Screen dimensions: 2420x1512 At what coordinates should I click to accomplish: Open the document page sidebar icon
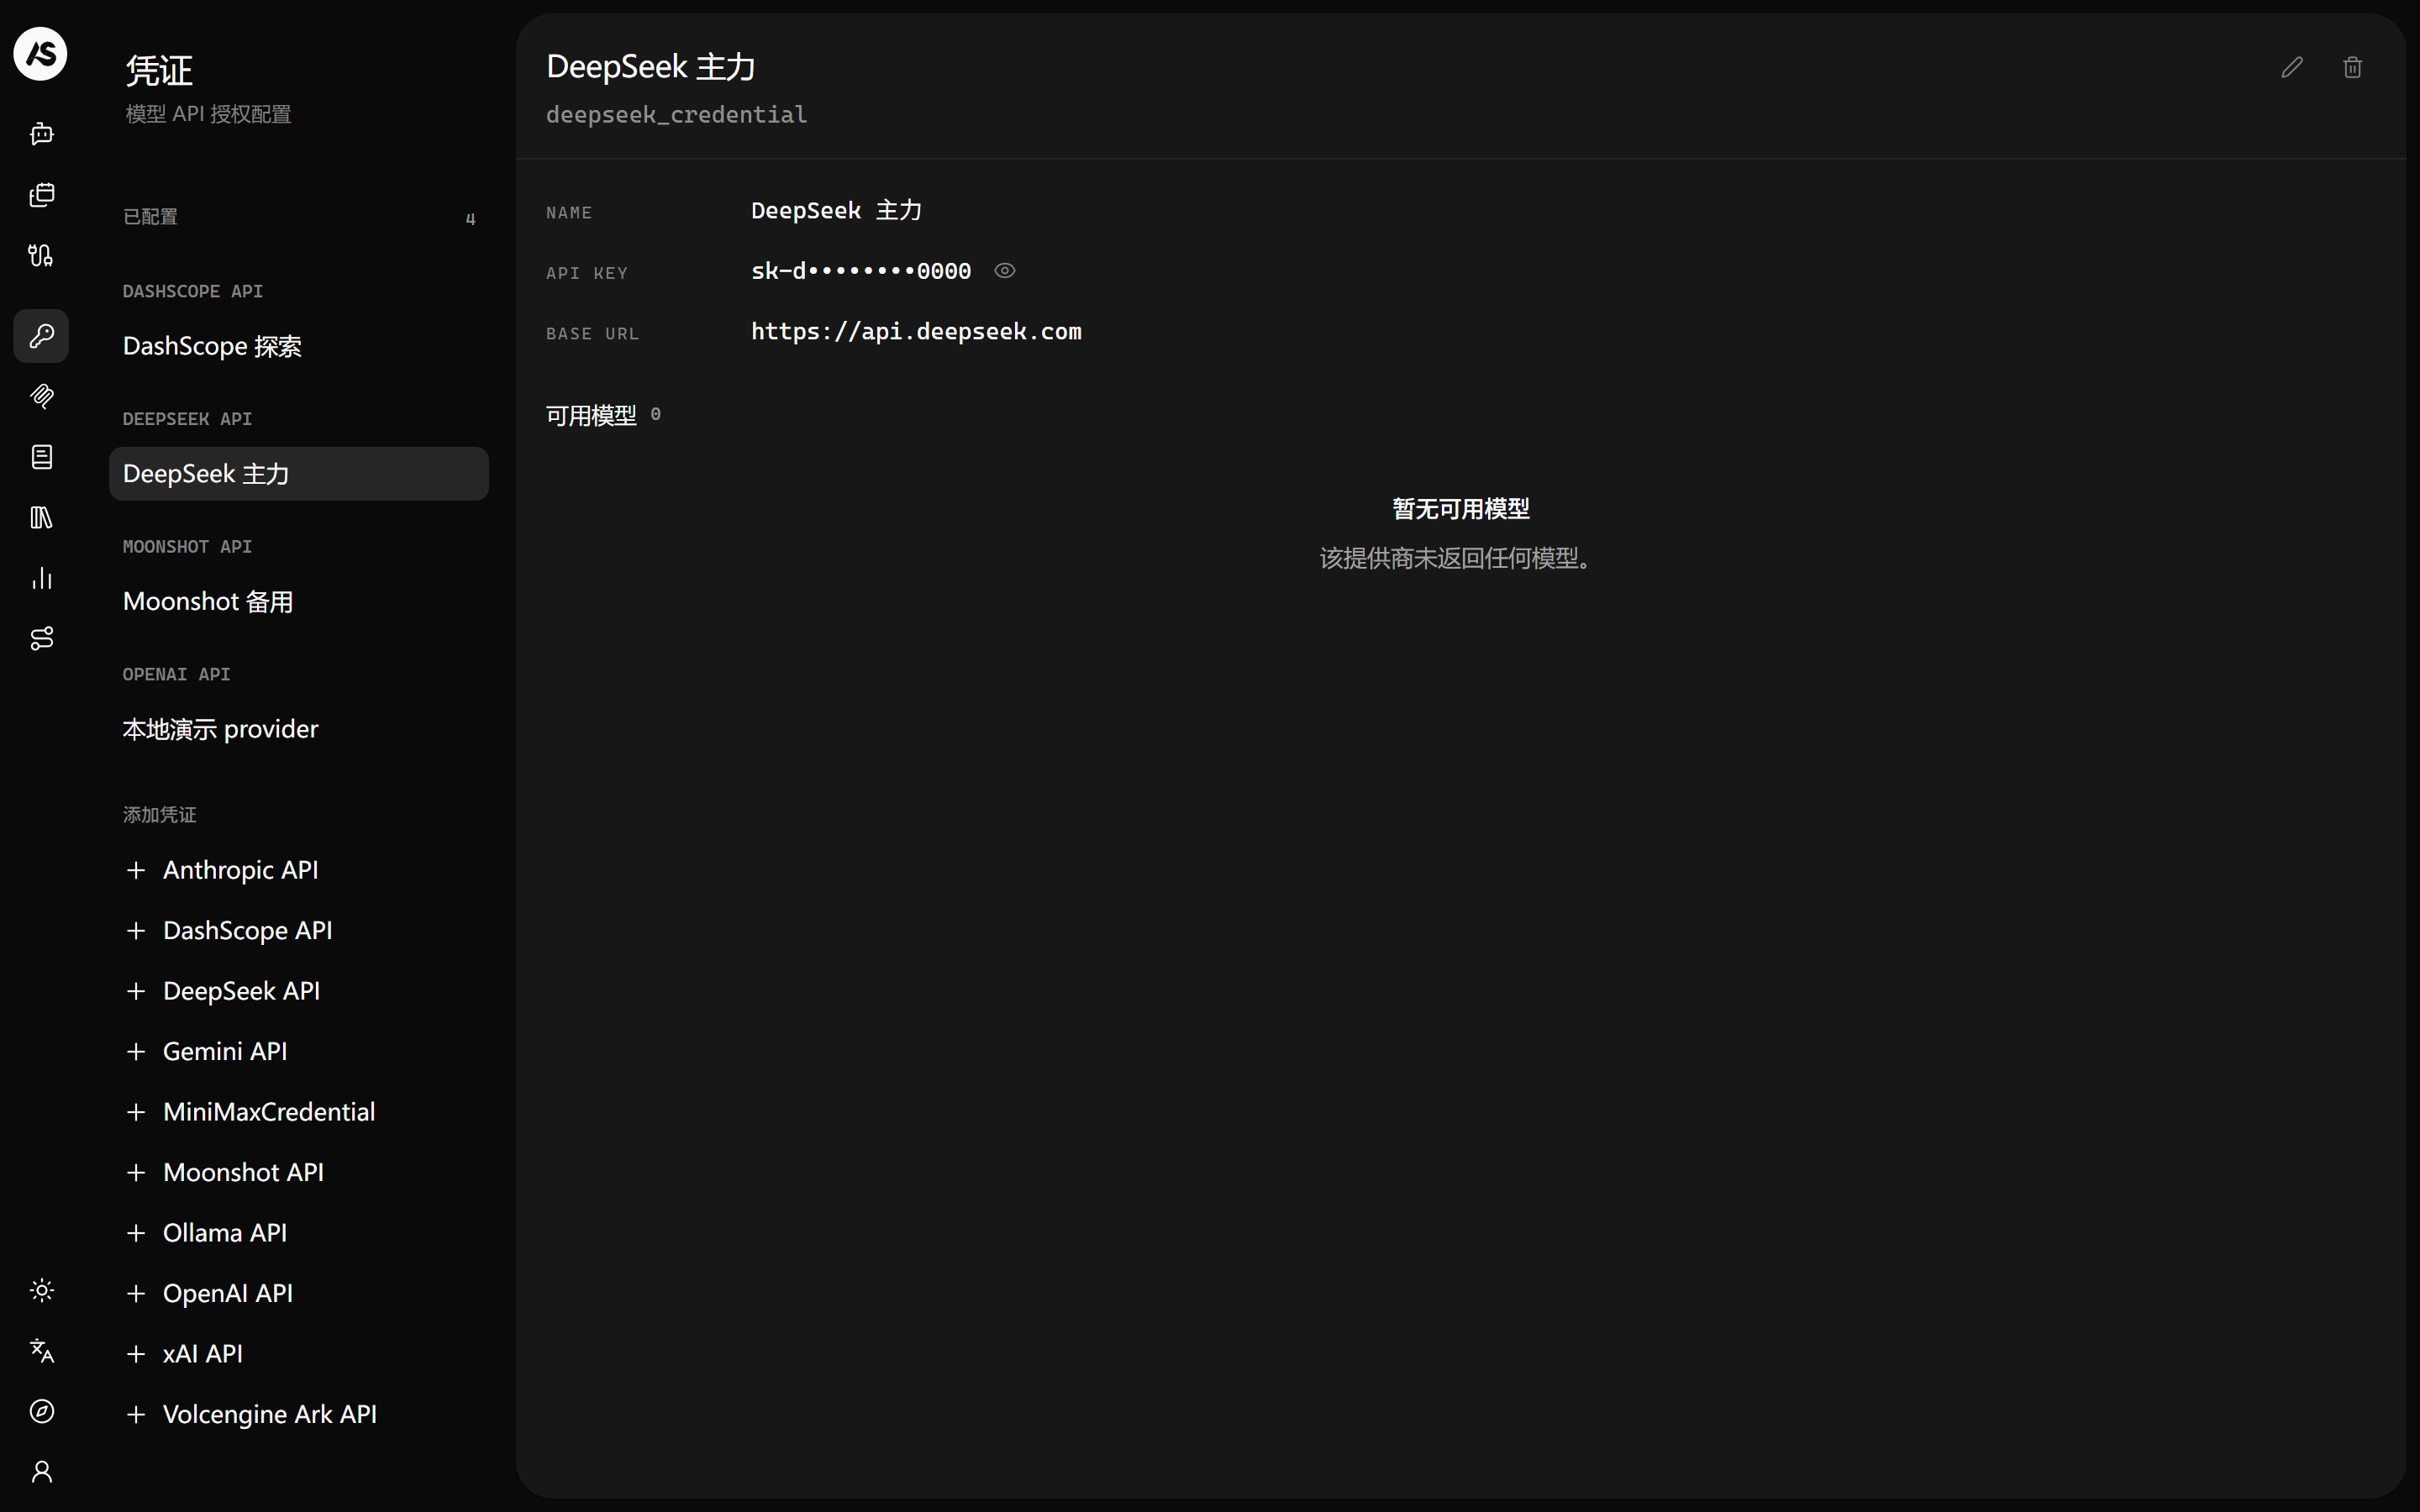[x=41, y=457]
